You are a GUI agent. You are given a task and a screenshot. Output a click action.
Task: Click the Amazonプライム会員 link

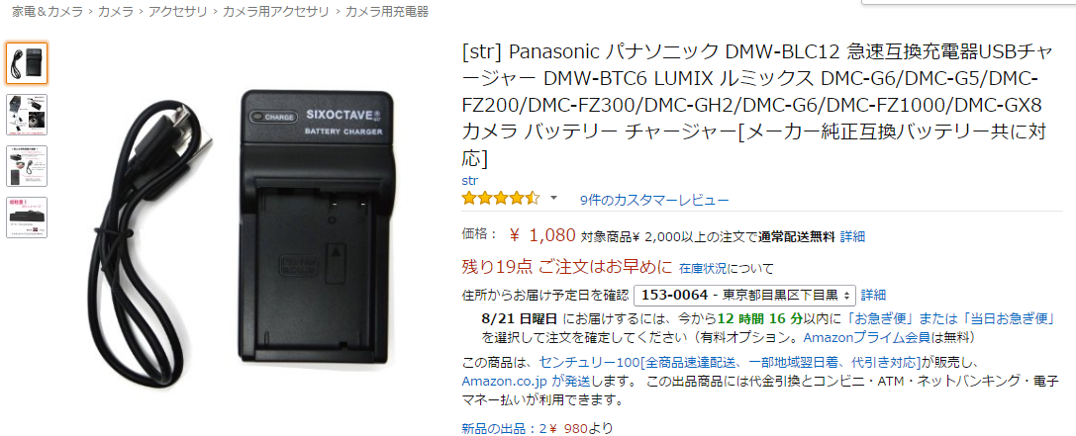pyautogui.click(x=866, y=337)
